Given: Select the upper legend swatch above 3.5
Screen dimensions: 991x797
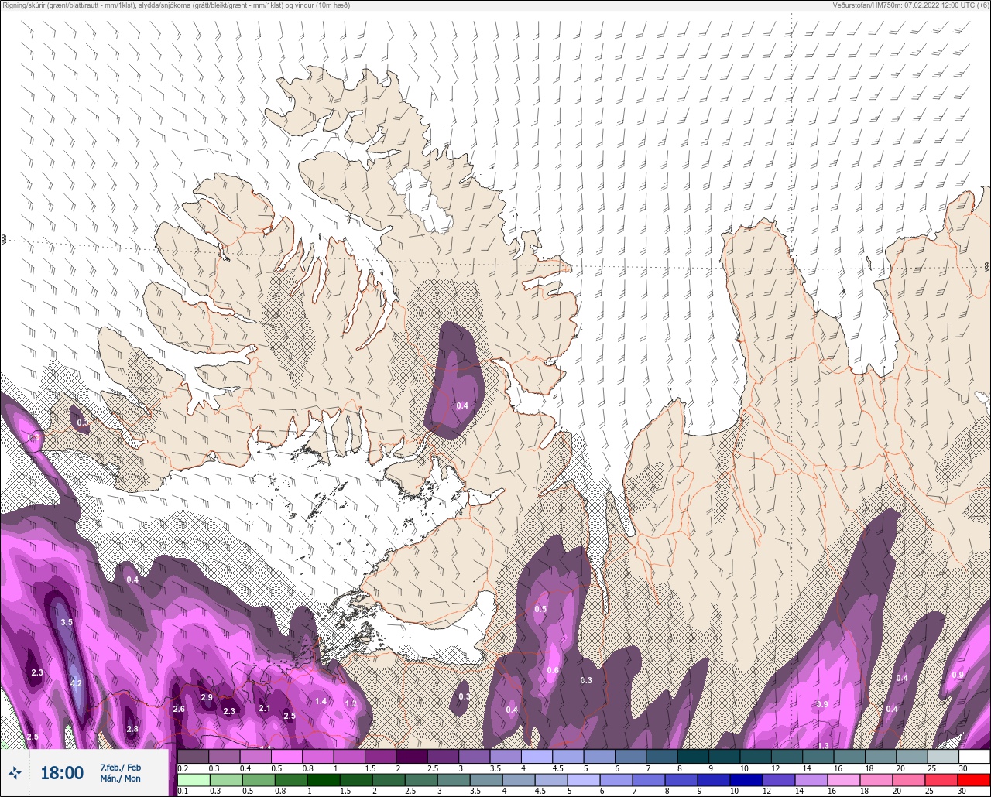Looking at the screenshot, I should [x=506, y=756].
